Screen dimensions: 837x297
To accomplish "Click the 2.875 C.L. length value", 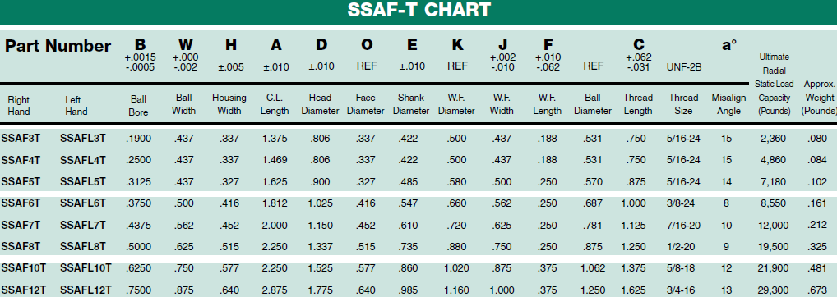I will (275, 290).
